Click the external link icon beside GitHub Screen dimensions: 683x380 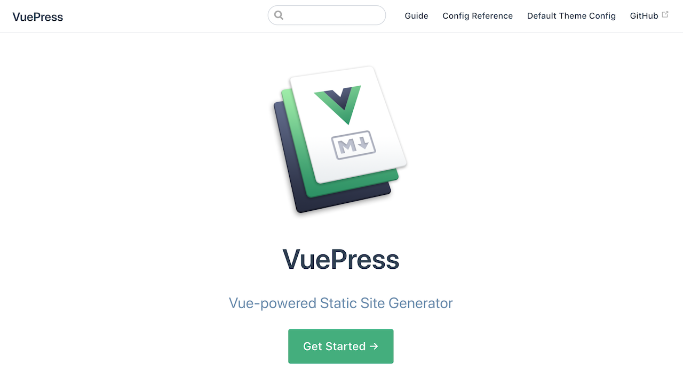tap(665, 15)
